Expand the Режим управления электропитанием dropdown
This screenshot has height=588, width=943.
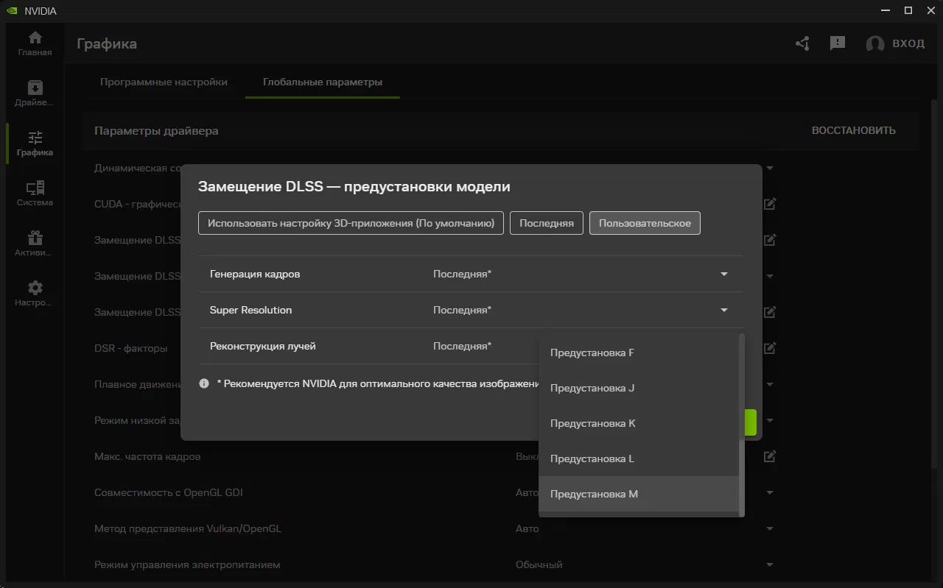pos(770,564)
